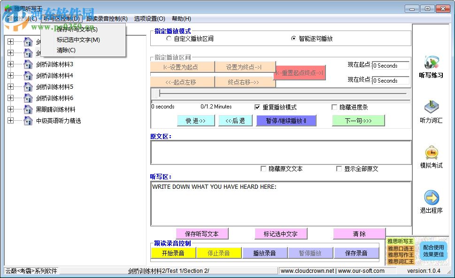
Task: Click the 雅思词汇王 product label
Action: point(401,262)
